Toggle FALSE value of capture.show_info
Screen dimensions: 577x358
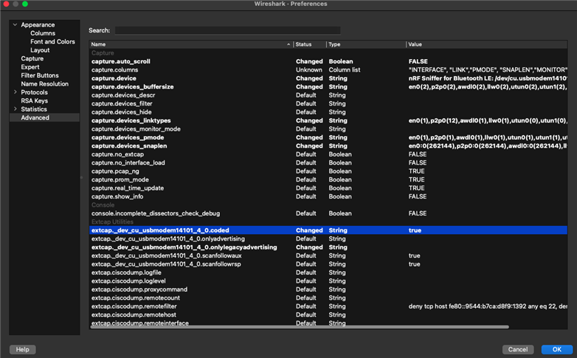coord(418,196)
